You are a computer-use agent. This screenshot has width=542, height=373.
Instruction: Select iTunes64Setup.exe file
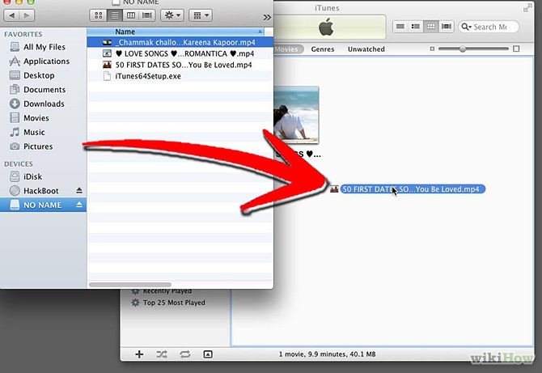coord(180,76)
